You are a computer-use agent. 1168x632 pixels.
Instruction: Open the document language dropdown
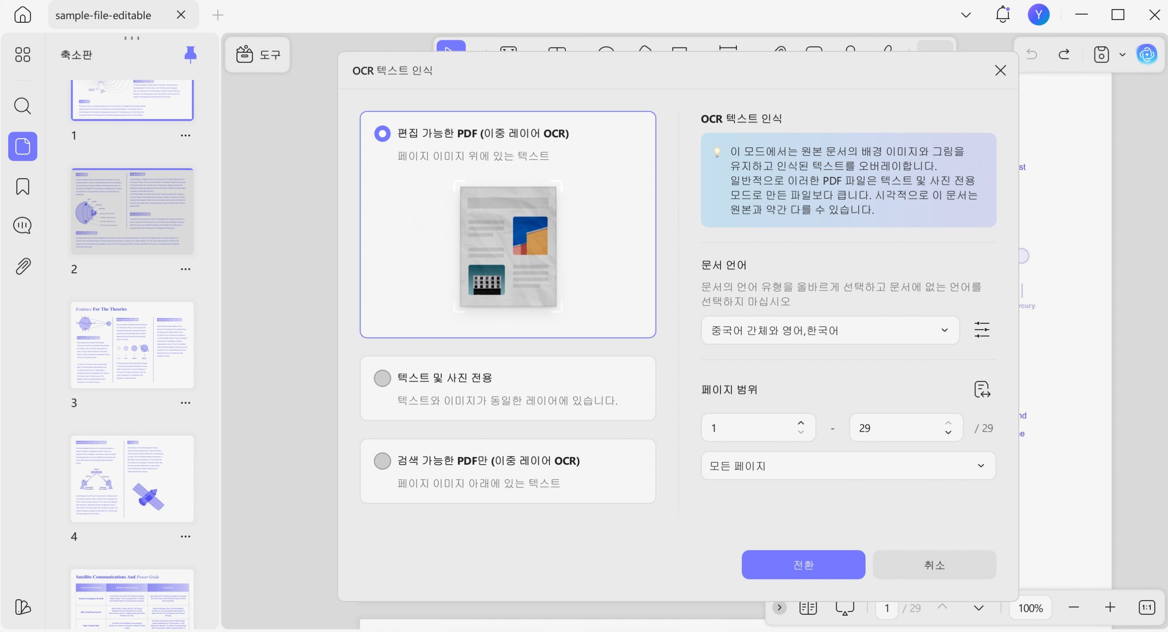click(830, 330)
